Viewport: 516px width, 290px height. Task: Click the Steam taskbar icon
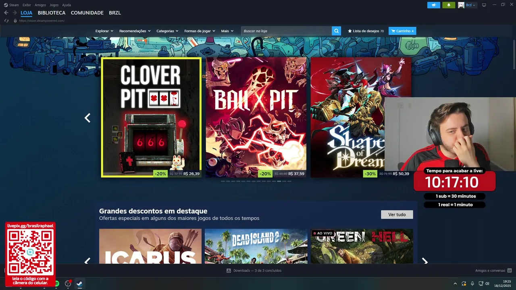tap(79, 284)
